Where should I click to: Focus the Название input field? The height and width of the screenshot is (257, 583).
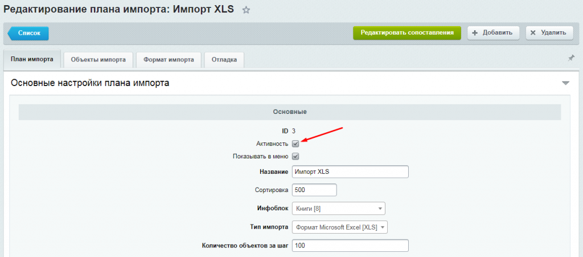pyautogui.click(x=350, y=172)
